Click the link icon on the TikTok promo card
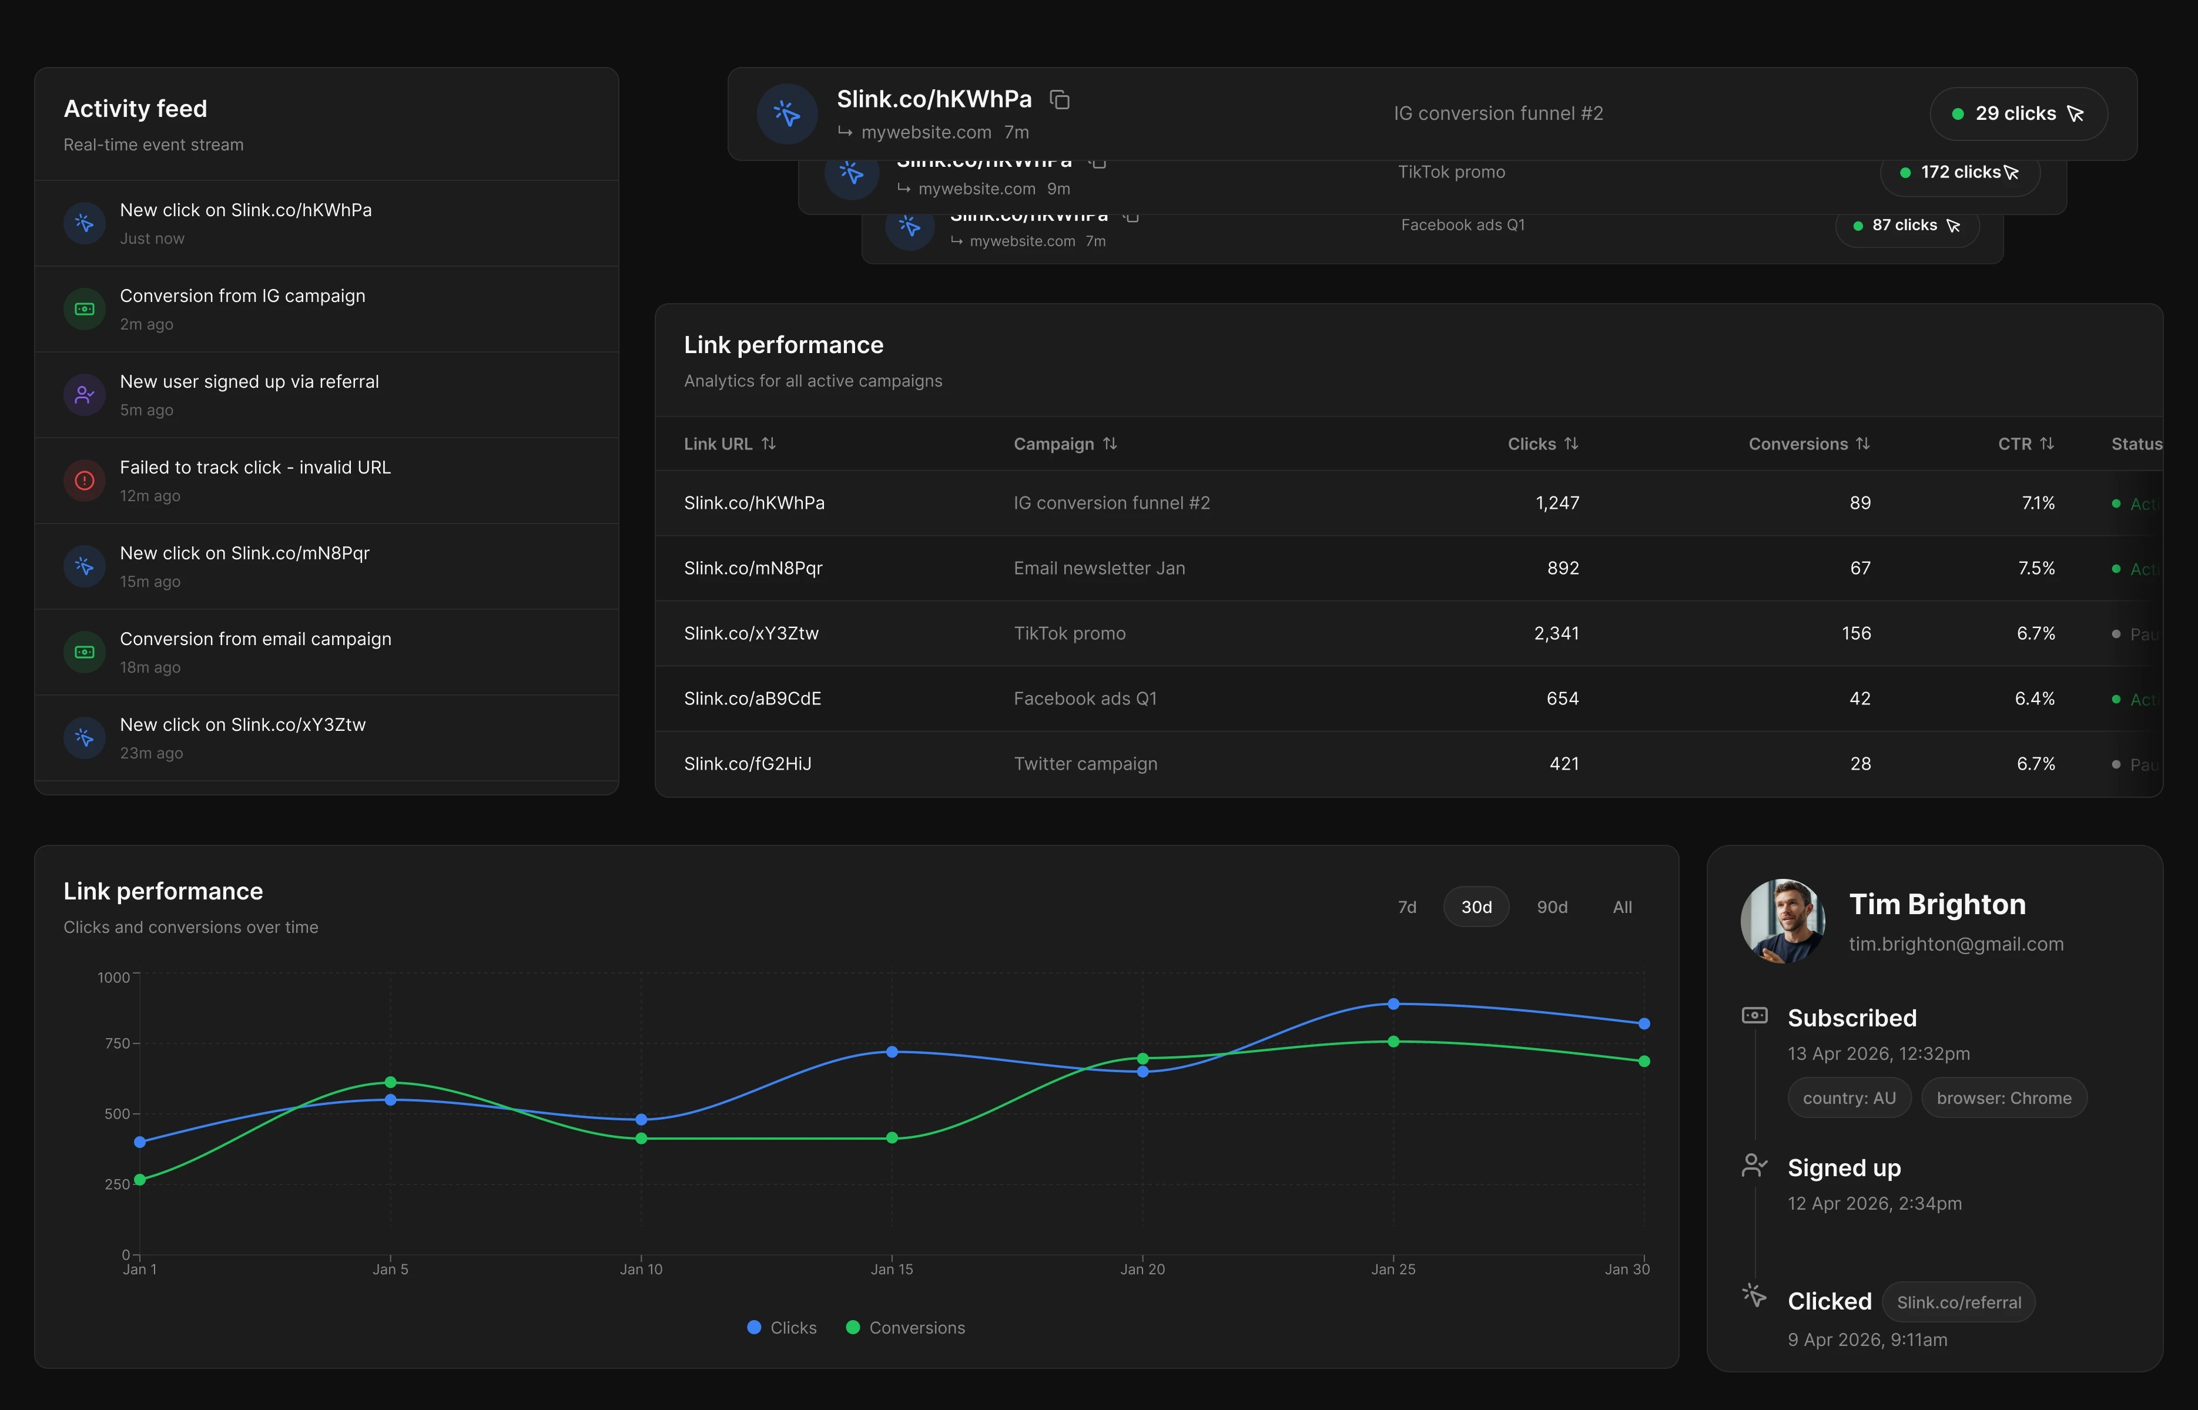The image size is (2198, 1410). 852,174
